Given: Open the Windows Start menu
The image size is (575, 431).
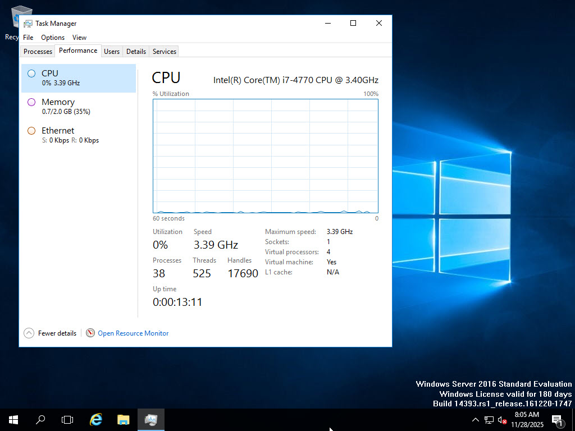Looking at the screenshot, I should tap(13, 419).
